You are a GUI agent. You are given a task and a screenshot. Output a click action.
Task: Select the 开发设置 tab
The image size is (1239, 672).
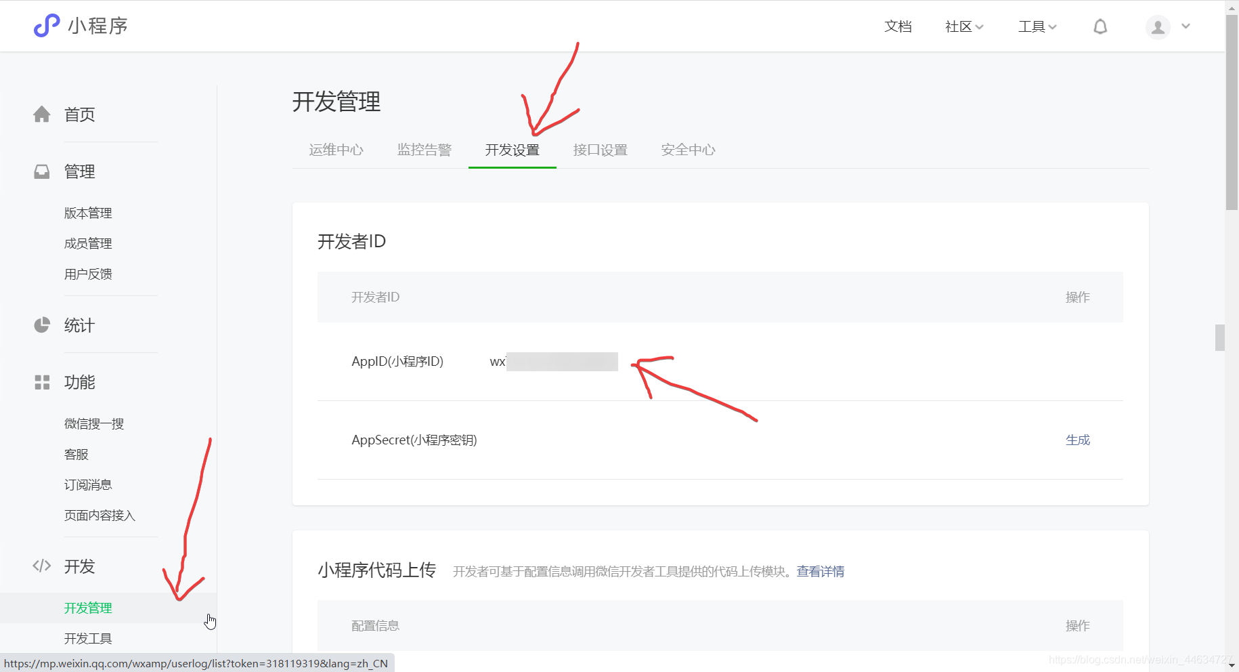[x=513, y=150]
